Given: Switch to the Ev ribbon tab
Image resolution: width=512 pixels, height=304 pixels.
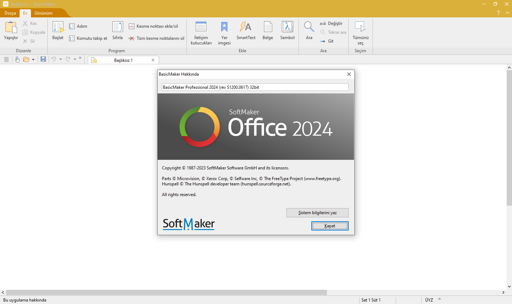Looking at the screenshot, I should 25,13.
